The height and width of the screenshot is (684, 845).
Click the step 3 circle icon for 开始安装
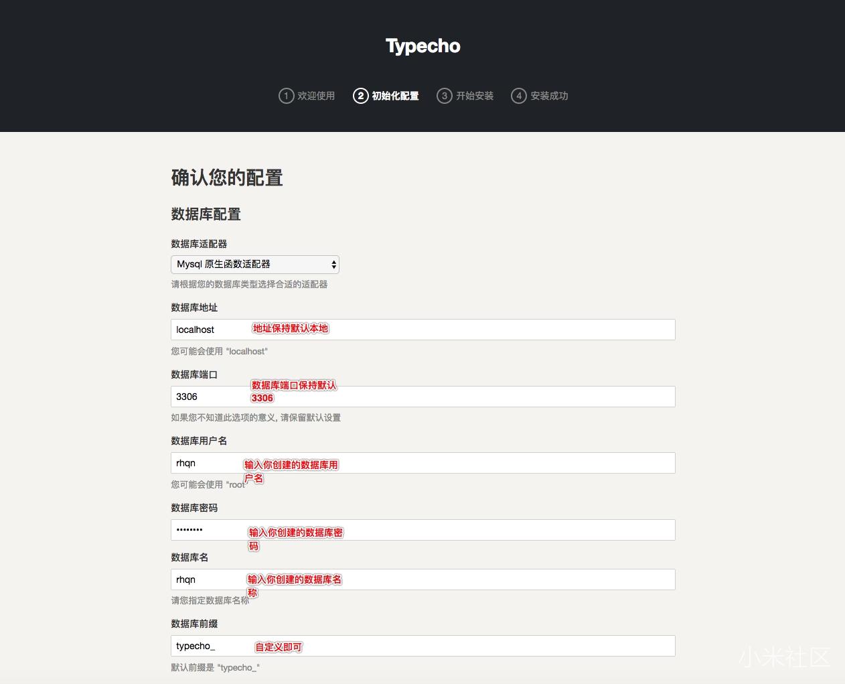click(x=444, y=96)
